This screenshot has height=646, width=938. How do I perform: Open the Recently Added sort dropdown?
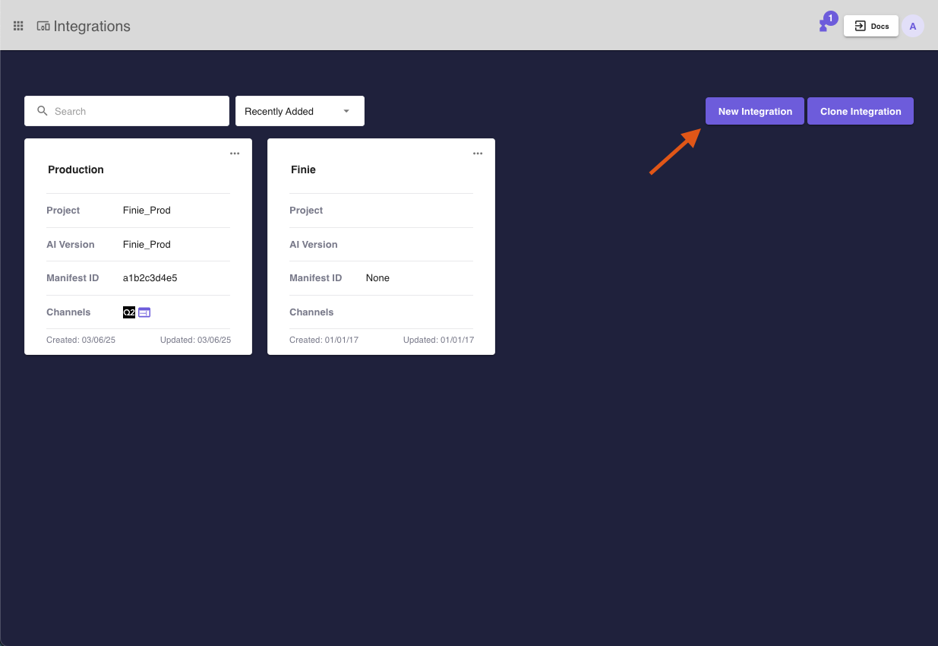tap(300, 111)
